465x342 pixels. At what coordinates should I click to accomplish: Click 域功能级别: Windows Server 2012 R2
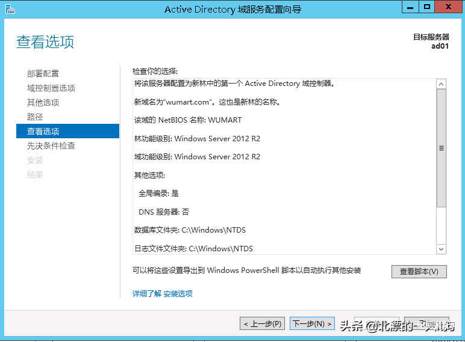pyautogui.click(x=197, y=157)
